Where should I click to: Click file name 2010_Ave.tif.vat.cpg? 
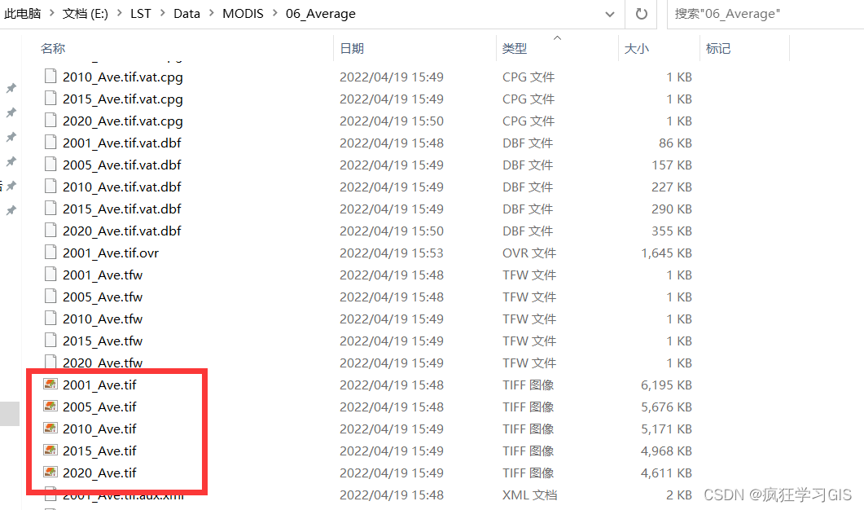pos(123,77)
